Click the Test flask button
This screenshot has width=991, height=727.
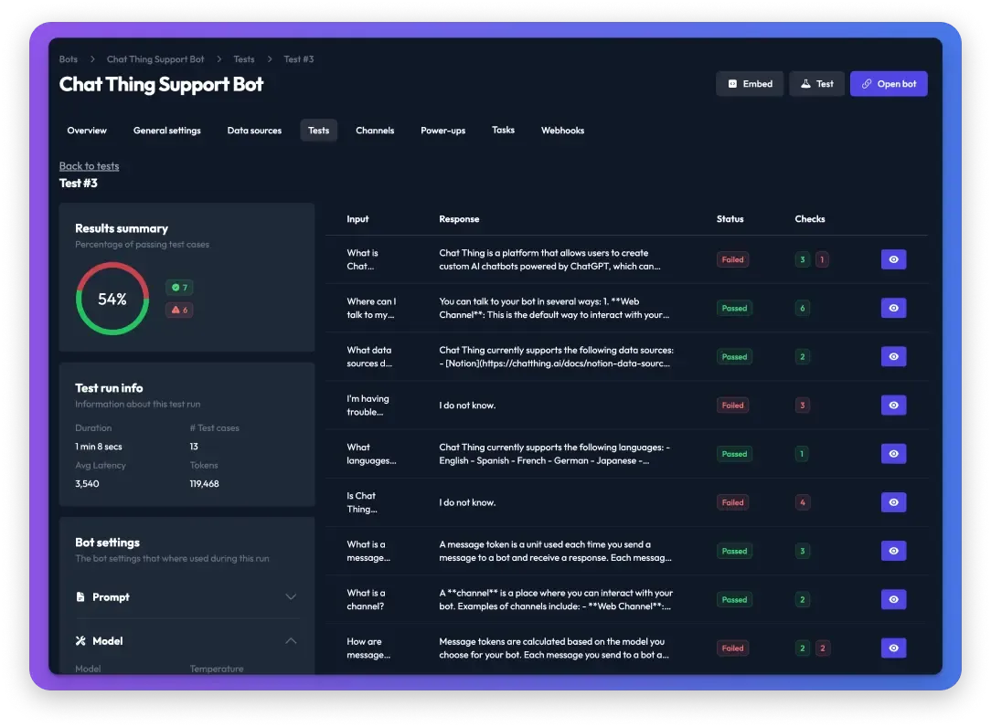click(816, 84)
